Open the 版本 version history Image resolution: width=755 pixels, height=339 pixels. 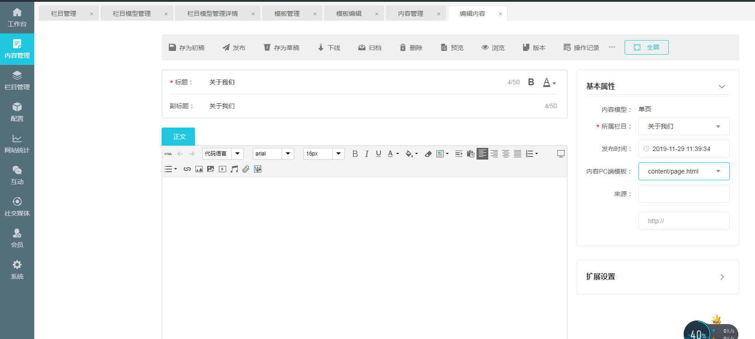[534, 47]
